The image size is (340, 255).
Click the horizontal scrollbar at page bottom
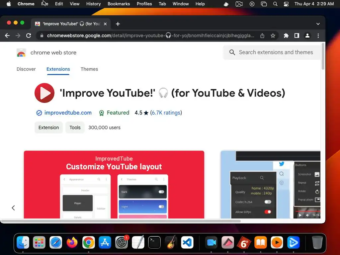tap(121, 221)
